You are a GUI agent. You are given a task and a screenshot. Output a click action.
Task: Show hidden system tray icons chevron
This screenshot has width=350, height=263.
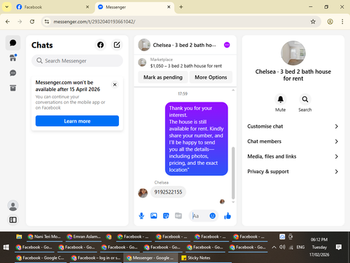click(274, 247)
